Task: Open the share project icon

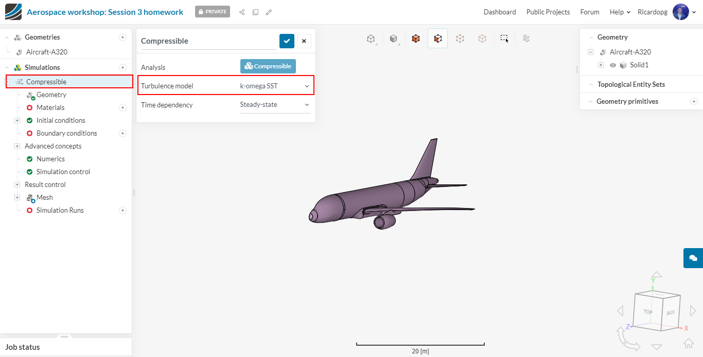Action: pyautogui.click(x=242, y=12)
